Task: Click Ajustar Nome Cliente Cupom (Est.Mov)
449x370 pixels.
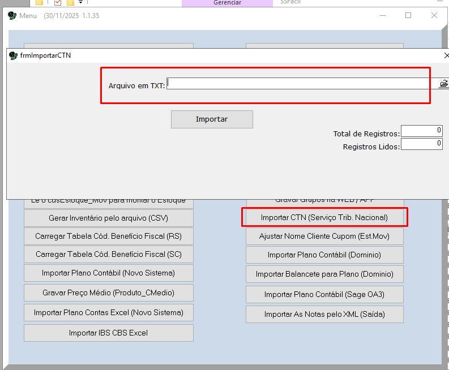Action: [x=324, y=236]
